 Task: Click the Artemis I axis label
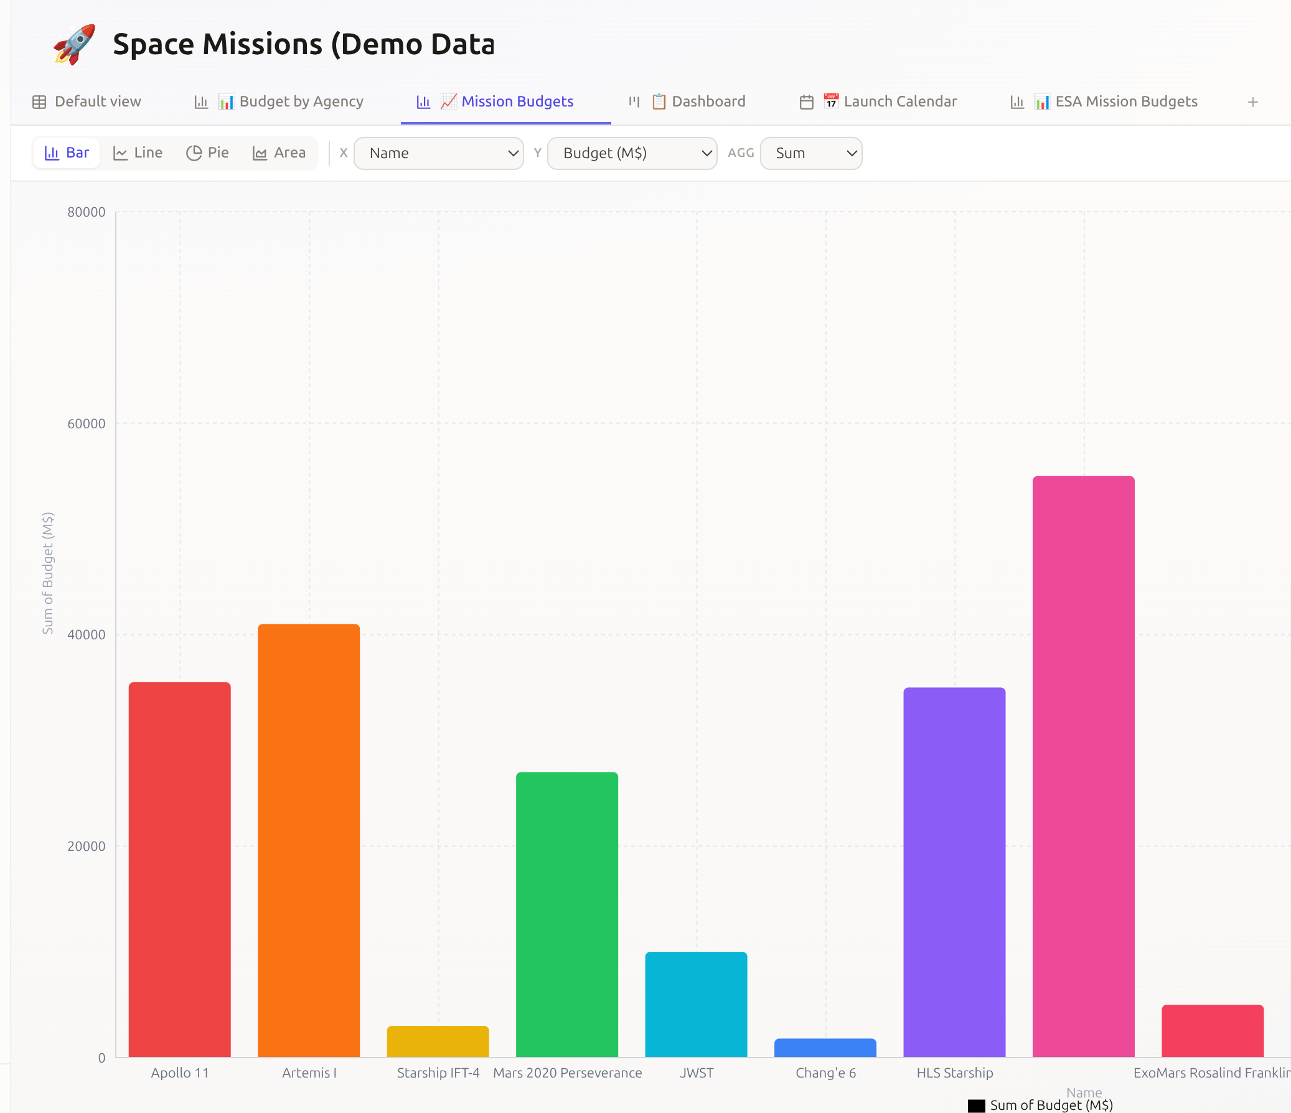309,1073
